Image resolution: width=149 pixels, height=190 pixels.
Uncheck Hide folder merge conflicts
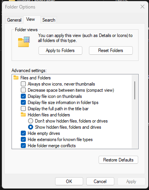pos(23,146)
